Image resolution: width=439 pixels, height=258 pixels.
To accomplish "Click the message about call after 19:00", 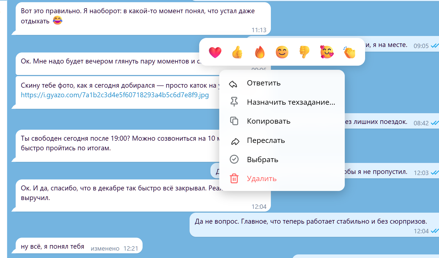I will (110, 143).
